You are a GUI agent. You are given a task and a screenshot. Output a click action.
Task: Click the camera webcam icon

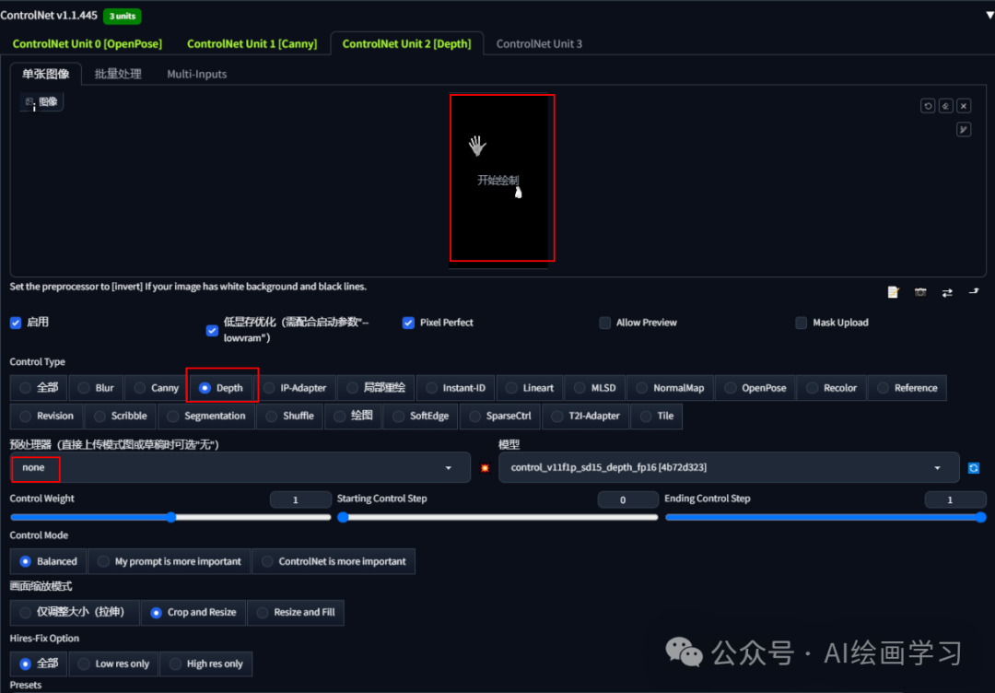tap(920, 292)
